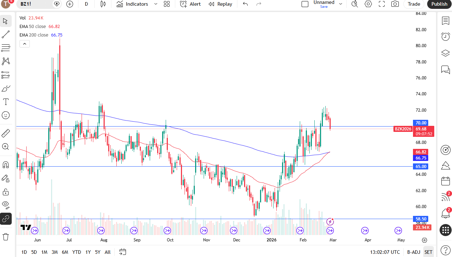This screenshot has width=452, height=257.
Task: Select the brush drawing tool
Action: coord(6,88)
